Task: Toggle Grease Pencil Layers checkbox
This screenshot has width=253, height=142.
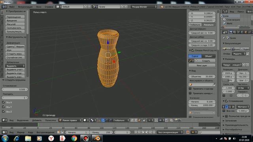Action: point(193,50)
